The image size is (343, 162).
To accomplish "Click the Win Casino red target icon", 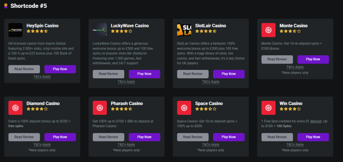I will [x=268, y=108].
